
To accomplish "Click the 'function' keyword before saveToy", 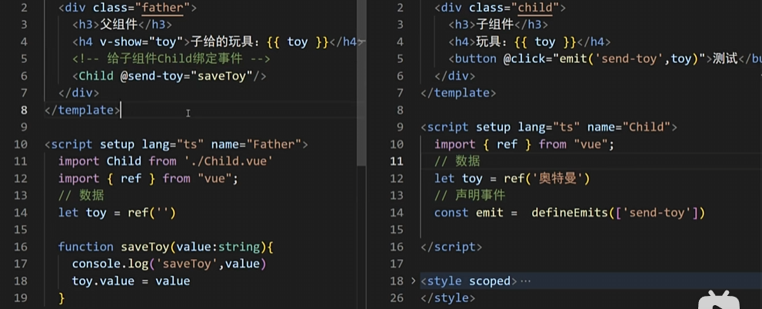I will click(85, 247).
